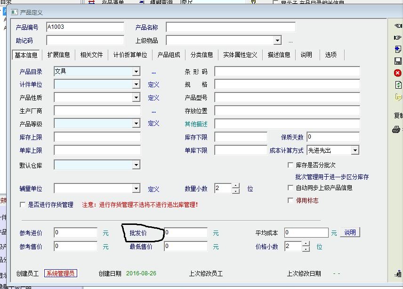Click the previous record hand icon

398,26
